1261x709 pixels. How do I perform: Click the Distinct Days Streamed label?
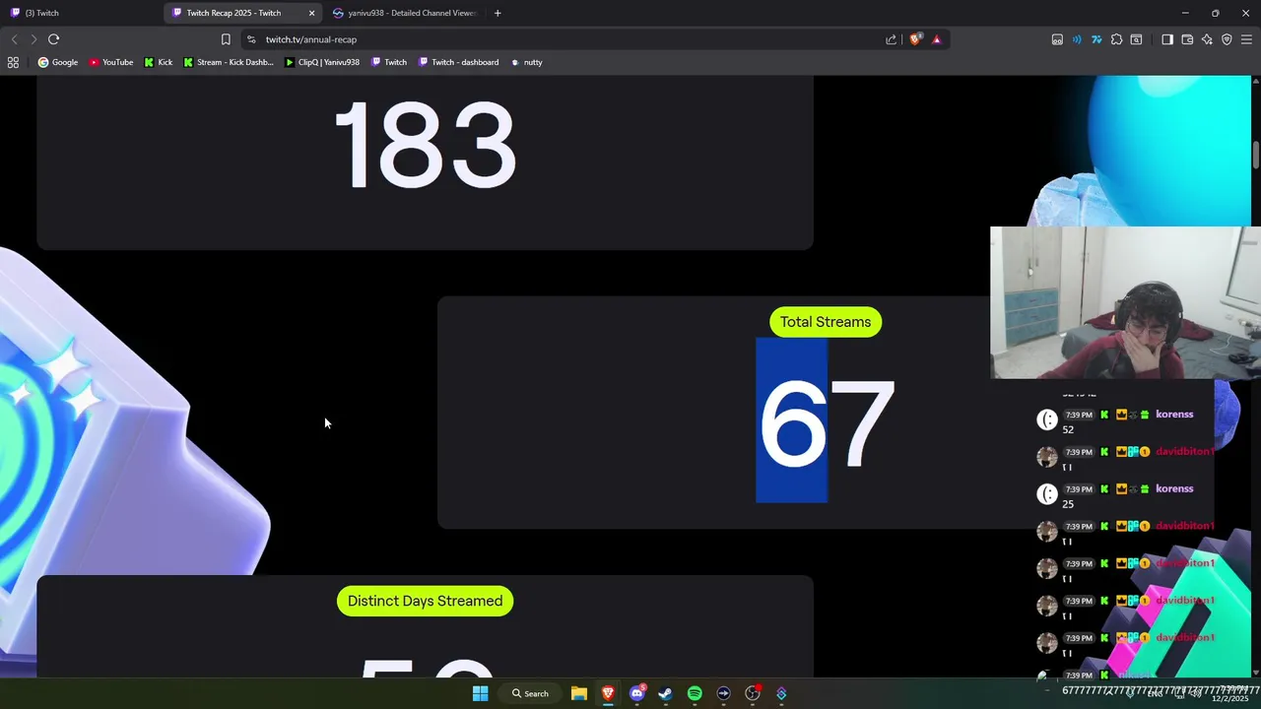pos(425,601)
